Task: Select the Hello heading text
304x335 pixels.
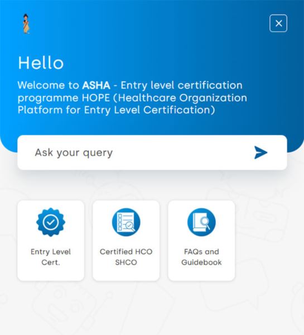Action: tap(41, 63)
